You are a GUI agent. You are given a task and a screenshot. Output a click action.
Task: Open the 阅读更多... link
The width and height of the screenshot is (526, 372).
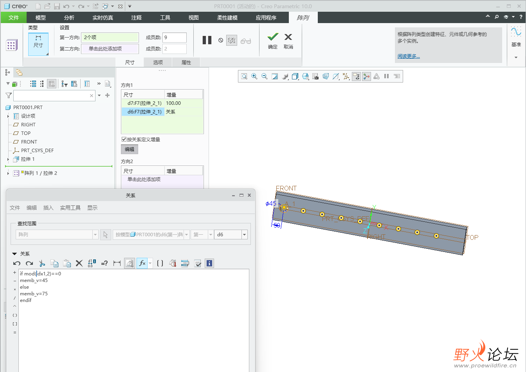pyautogui.click(x=409, y=56)
